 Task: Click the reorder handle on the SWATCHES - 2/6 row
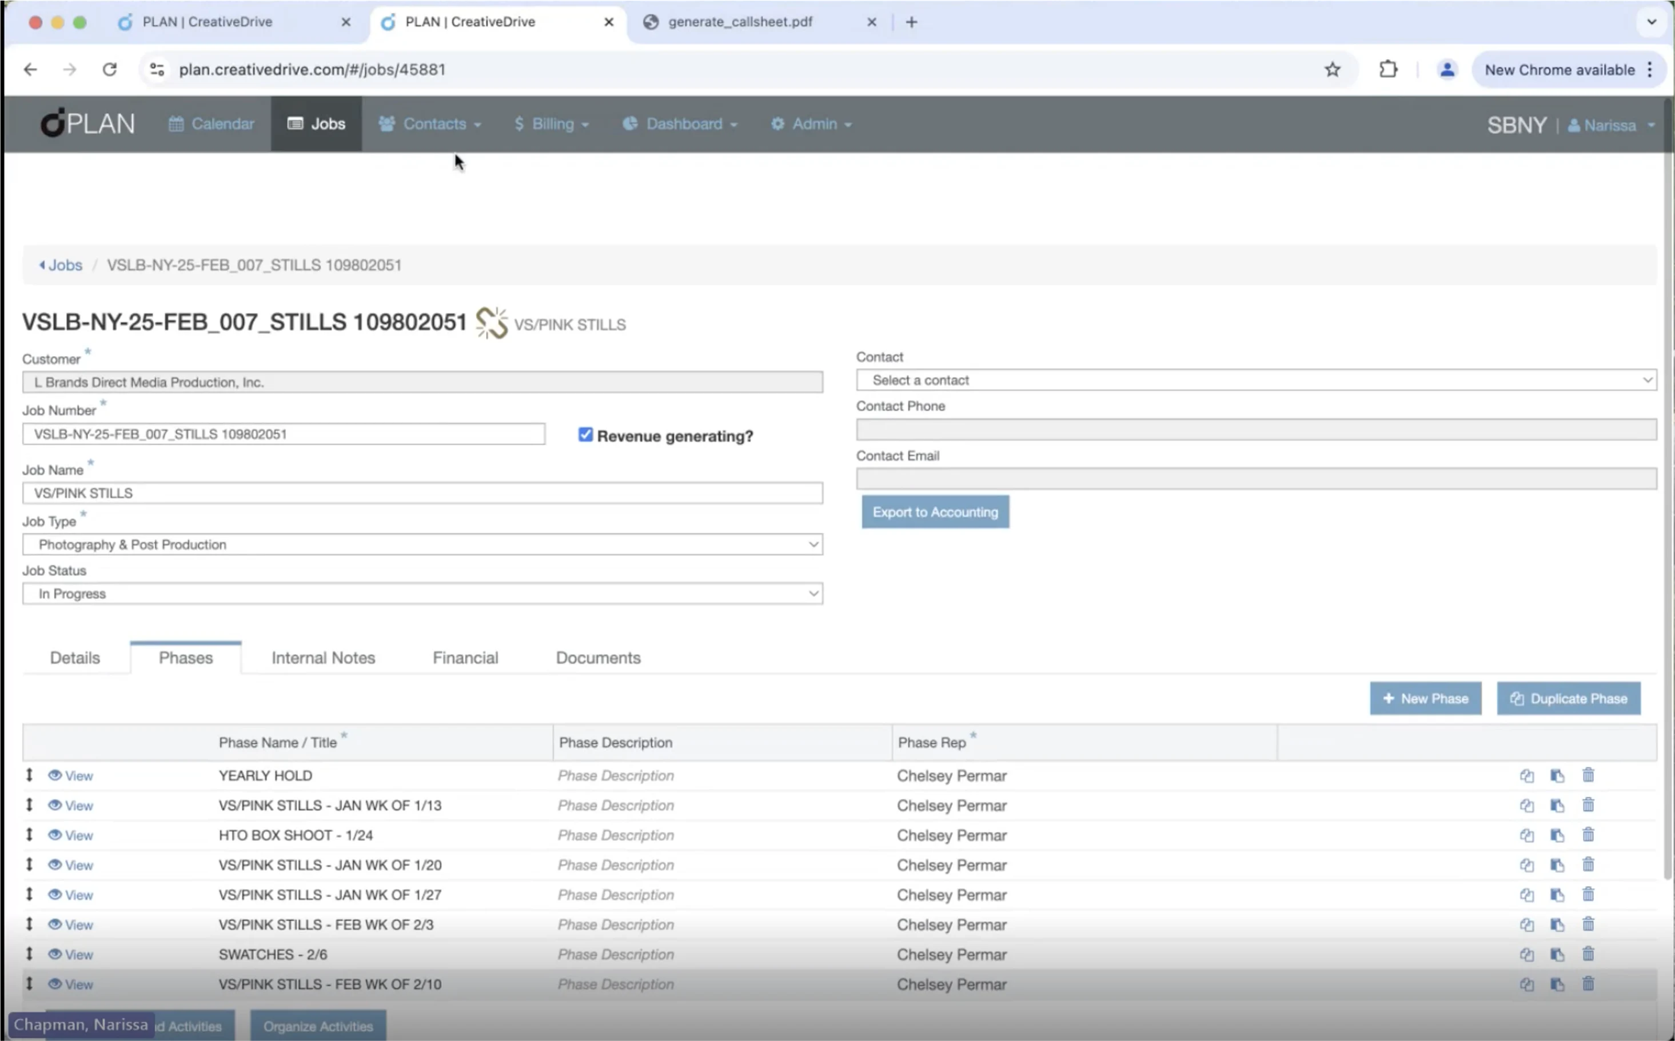tap(29, 954)
